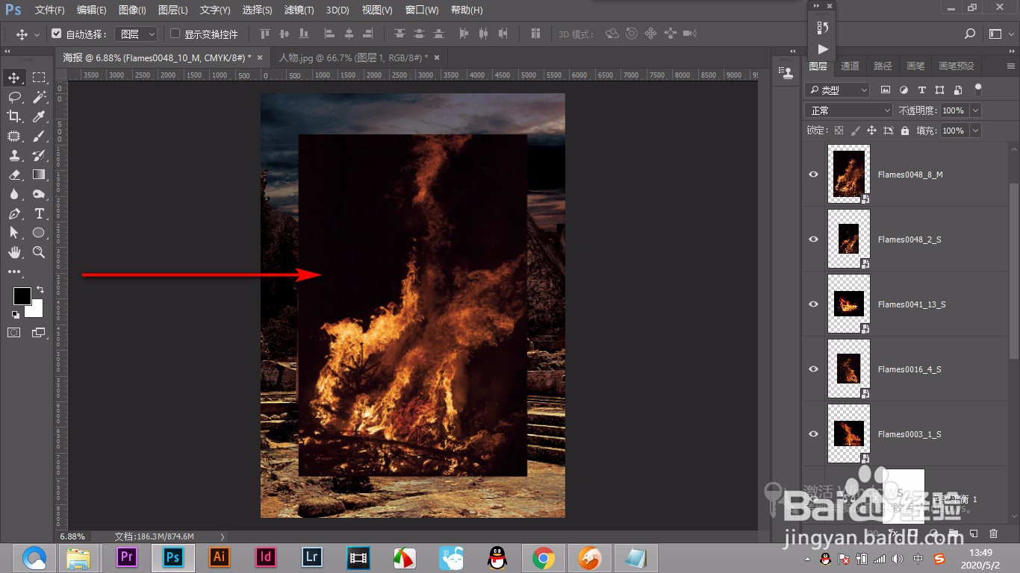Select the Ellipse shape tool

39,233
